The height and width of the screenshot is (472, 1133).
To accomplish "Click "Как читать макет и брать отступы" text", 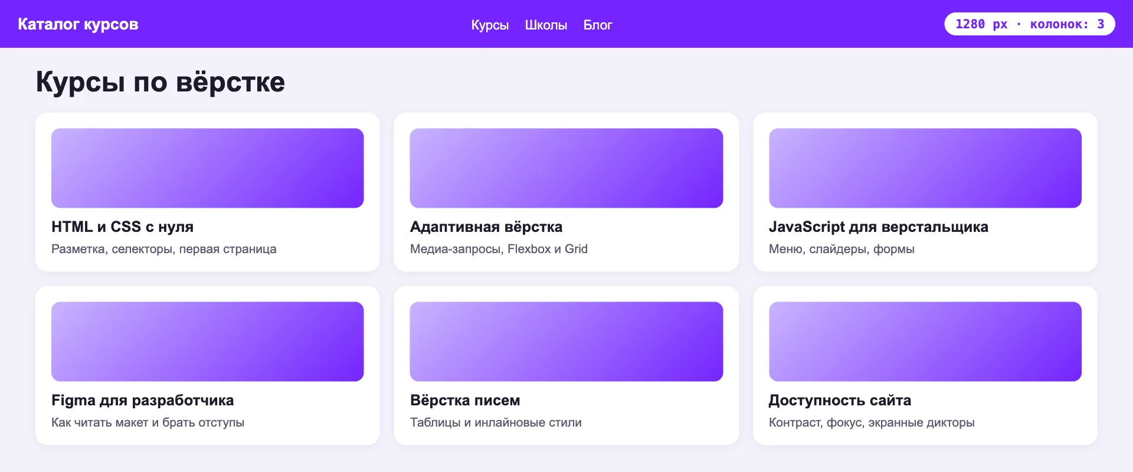I will click(x=148, y=422).
